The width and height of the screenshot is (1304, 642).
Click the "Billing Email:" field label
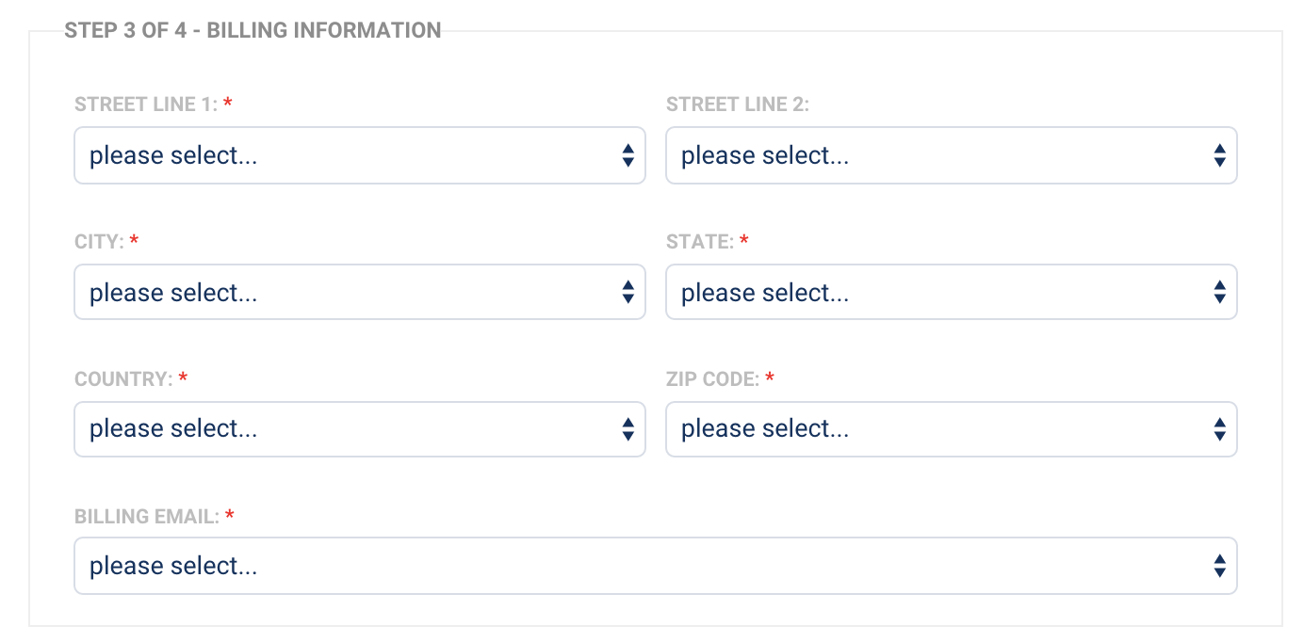146,517
